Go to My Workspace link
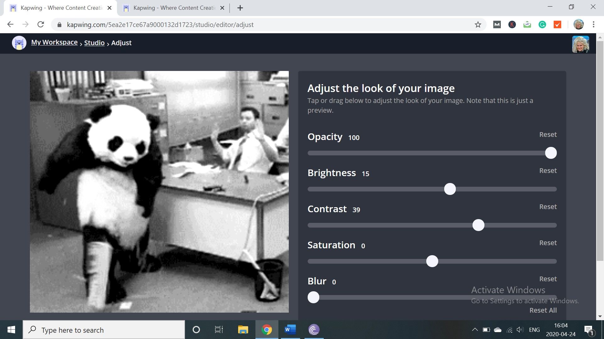Screen dimensions: 604x339 pos(54,42)
